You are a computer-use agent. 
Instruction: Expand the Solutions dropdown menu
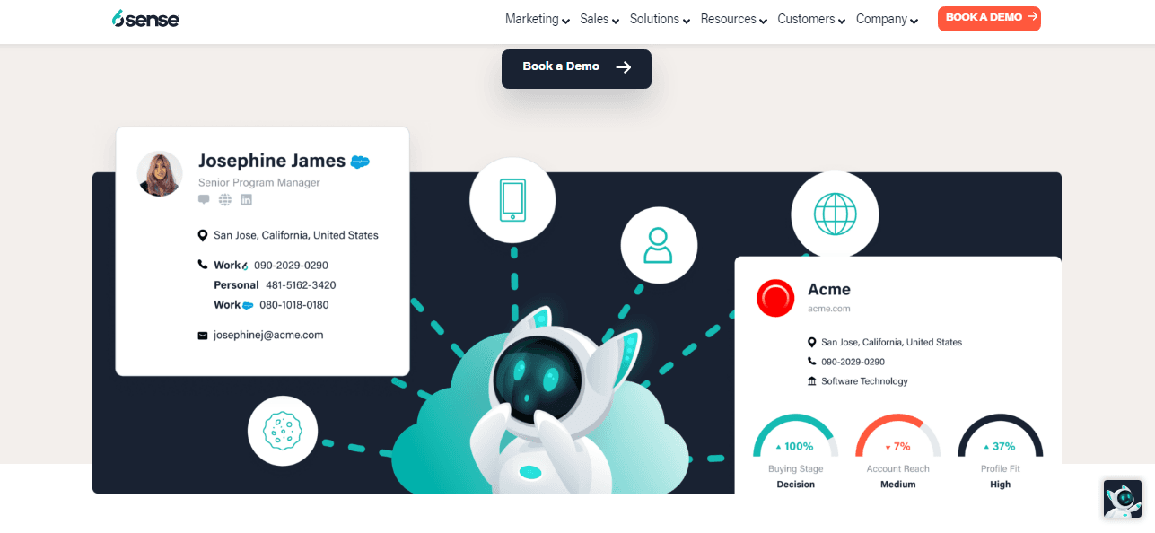660,19
